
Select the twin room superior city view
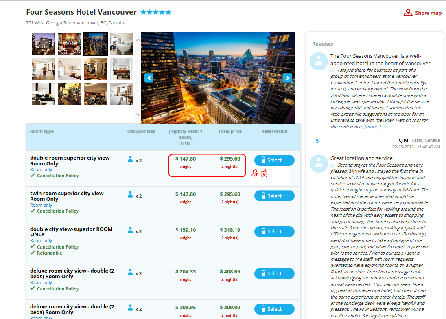coord(274,196)
